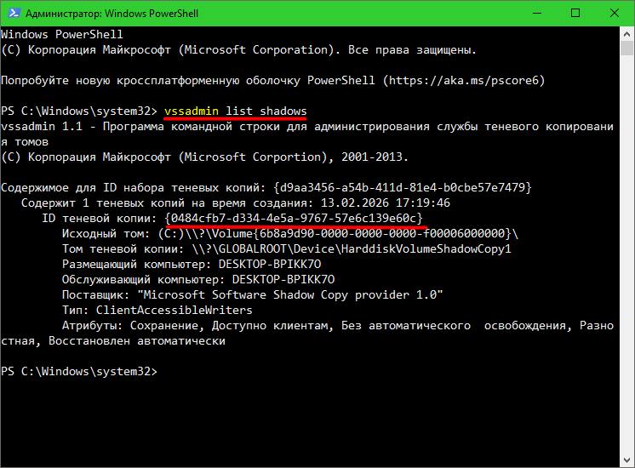Click the PowerShell icon in title bar
Image resolution: width=635 pixels, height=468 pixels.
pos(12,14)
